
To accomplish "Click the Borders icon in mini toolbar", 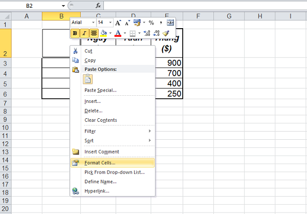I will (x=133, y=33).
